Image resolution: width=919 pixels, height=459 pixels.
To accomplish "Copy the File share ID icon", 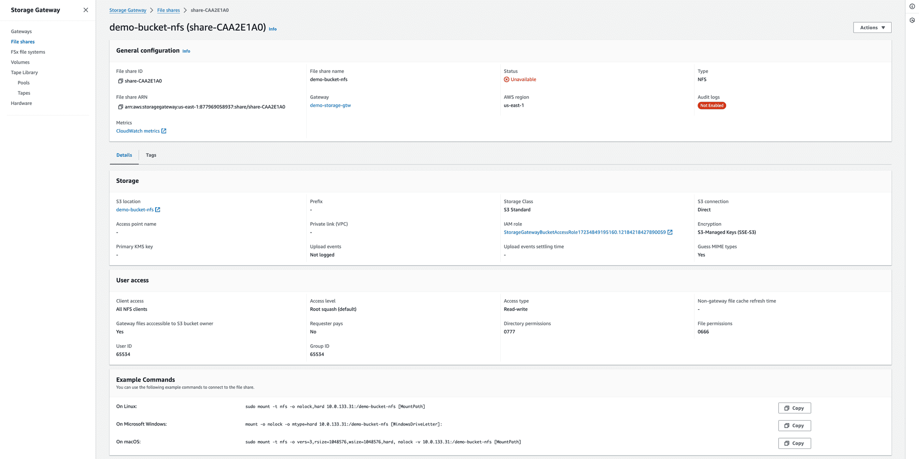I will point(121,81).
